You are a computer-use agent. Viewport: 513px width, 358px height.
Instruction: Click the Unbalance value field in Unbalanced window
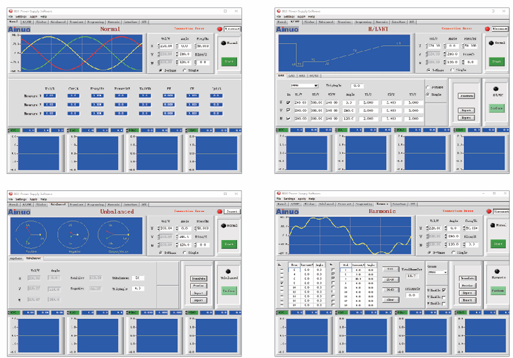(x=137, y=278)
